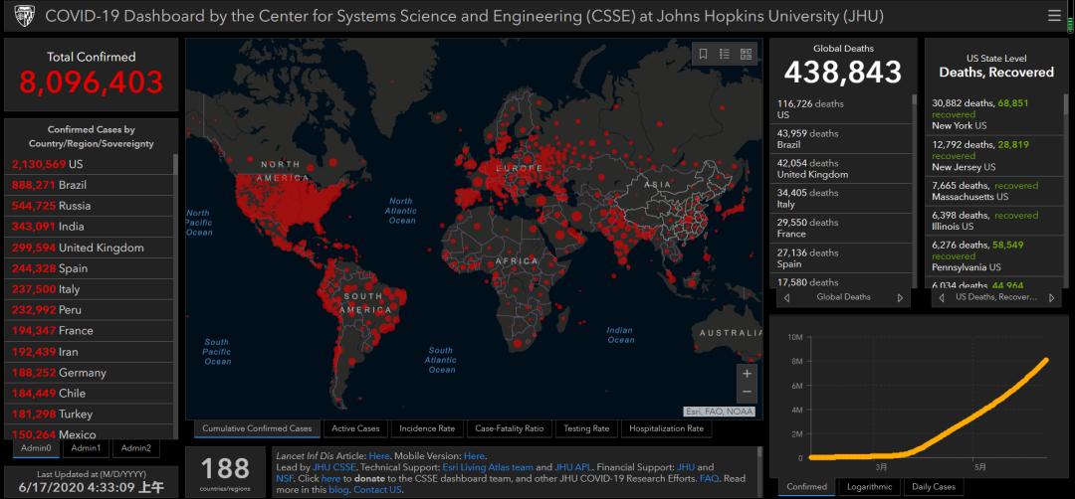
Task: Open the map bookmarks icon
Action: point(703,54)
